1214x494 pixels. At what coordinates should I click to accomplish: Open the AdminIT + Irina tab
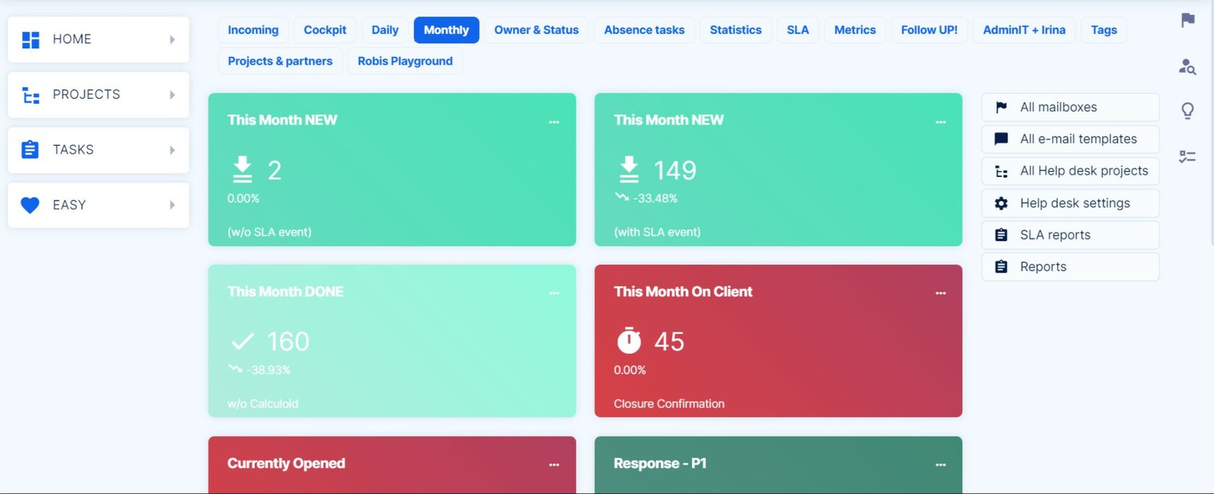click(1024, 30)
